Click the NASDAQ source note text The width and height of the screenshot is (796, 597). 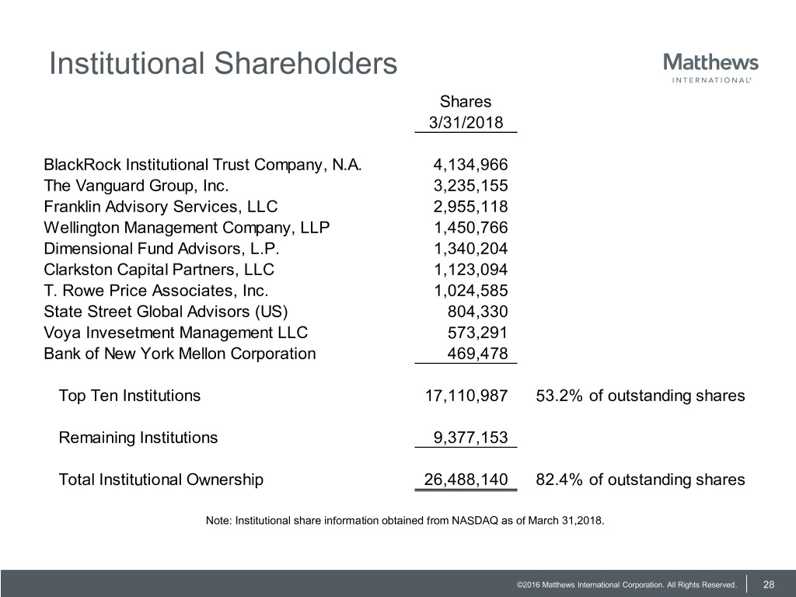pos(404,520)
